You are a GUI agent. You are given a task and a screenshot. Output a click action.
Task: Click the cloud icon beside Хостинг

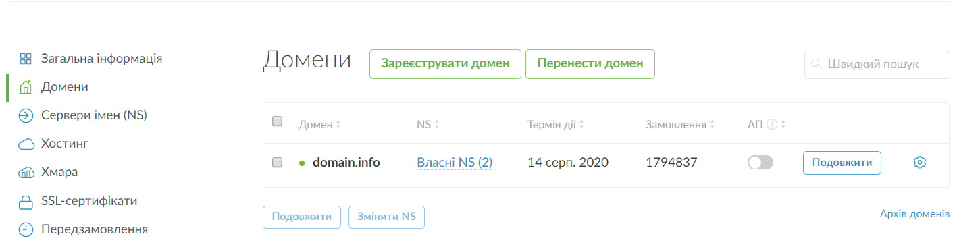[26, 144]
